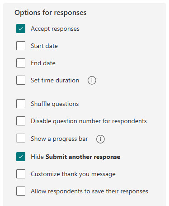Viewport: 169px width, 206px height.
Task: Check the Shuffle questions box
Action: click(x=21, y=104)
